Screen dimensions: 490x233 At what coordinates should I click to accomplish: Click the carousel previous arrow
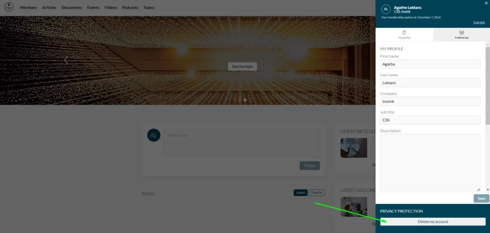pos(66,59)
